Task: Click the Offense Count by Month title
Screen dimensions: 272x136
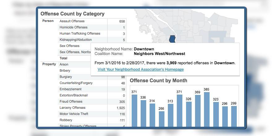Action: [159, 80]
